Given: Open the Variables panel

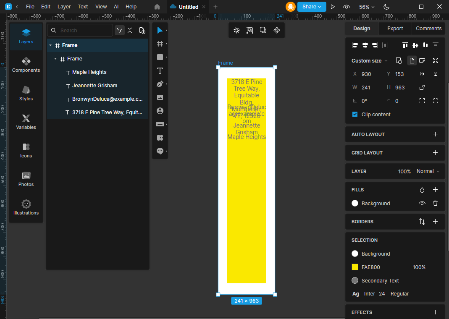Looking at the screenshot, I should [x=26, y=122].
